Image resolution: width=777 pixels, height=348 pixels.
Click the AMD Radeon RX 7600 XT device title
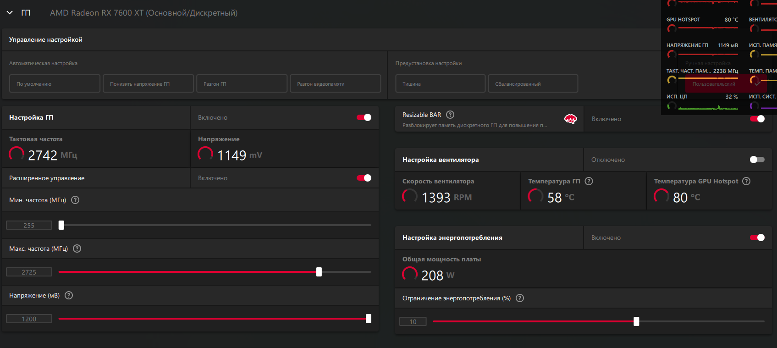(x=143, y=13)
